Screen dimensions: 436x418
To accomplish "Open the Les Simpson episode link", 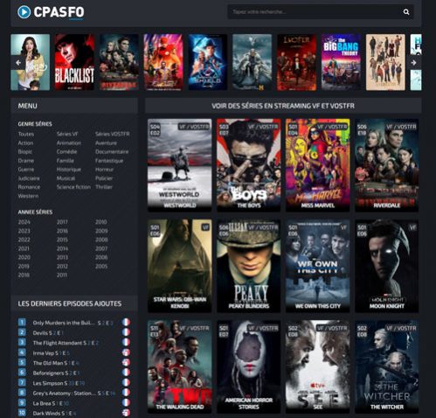I will point(59,383).
